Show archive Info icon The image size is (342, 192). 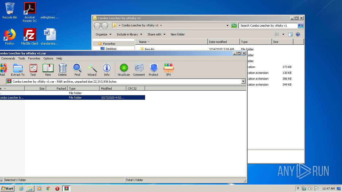tap(107, 70)
